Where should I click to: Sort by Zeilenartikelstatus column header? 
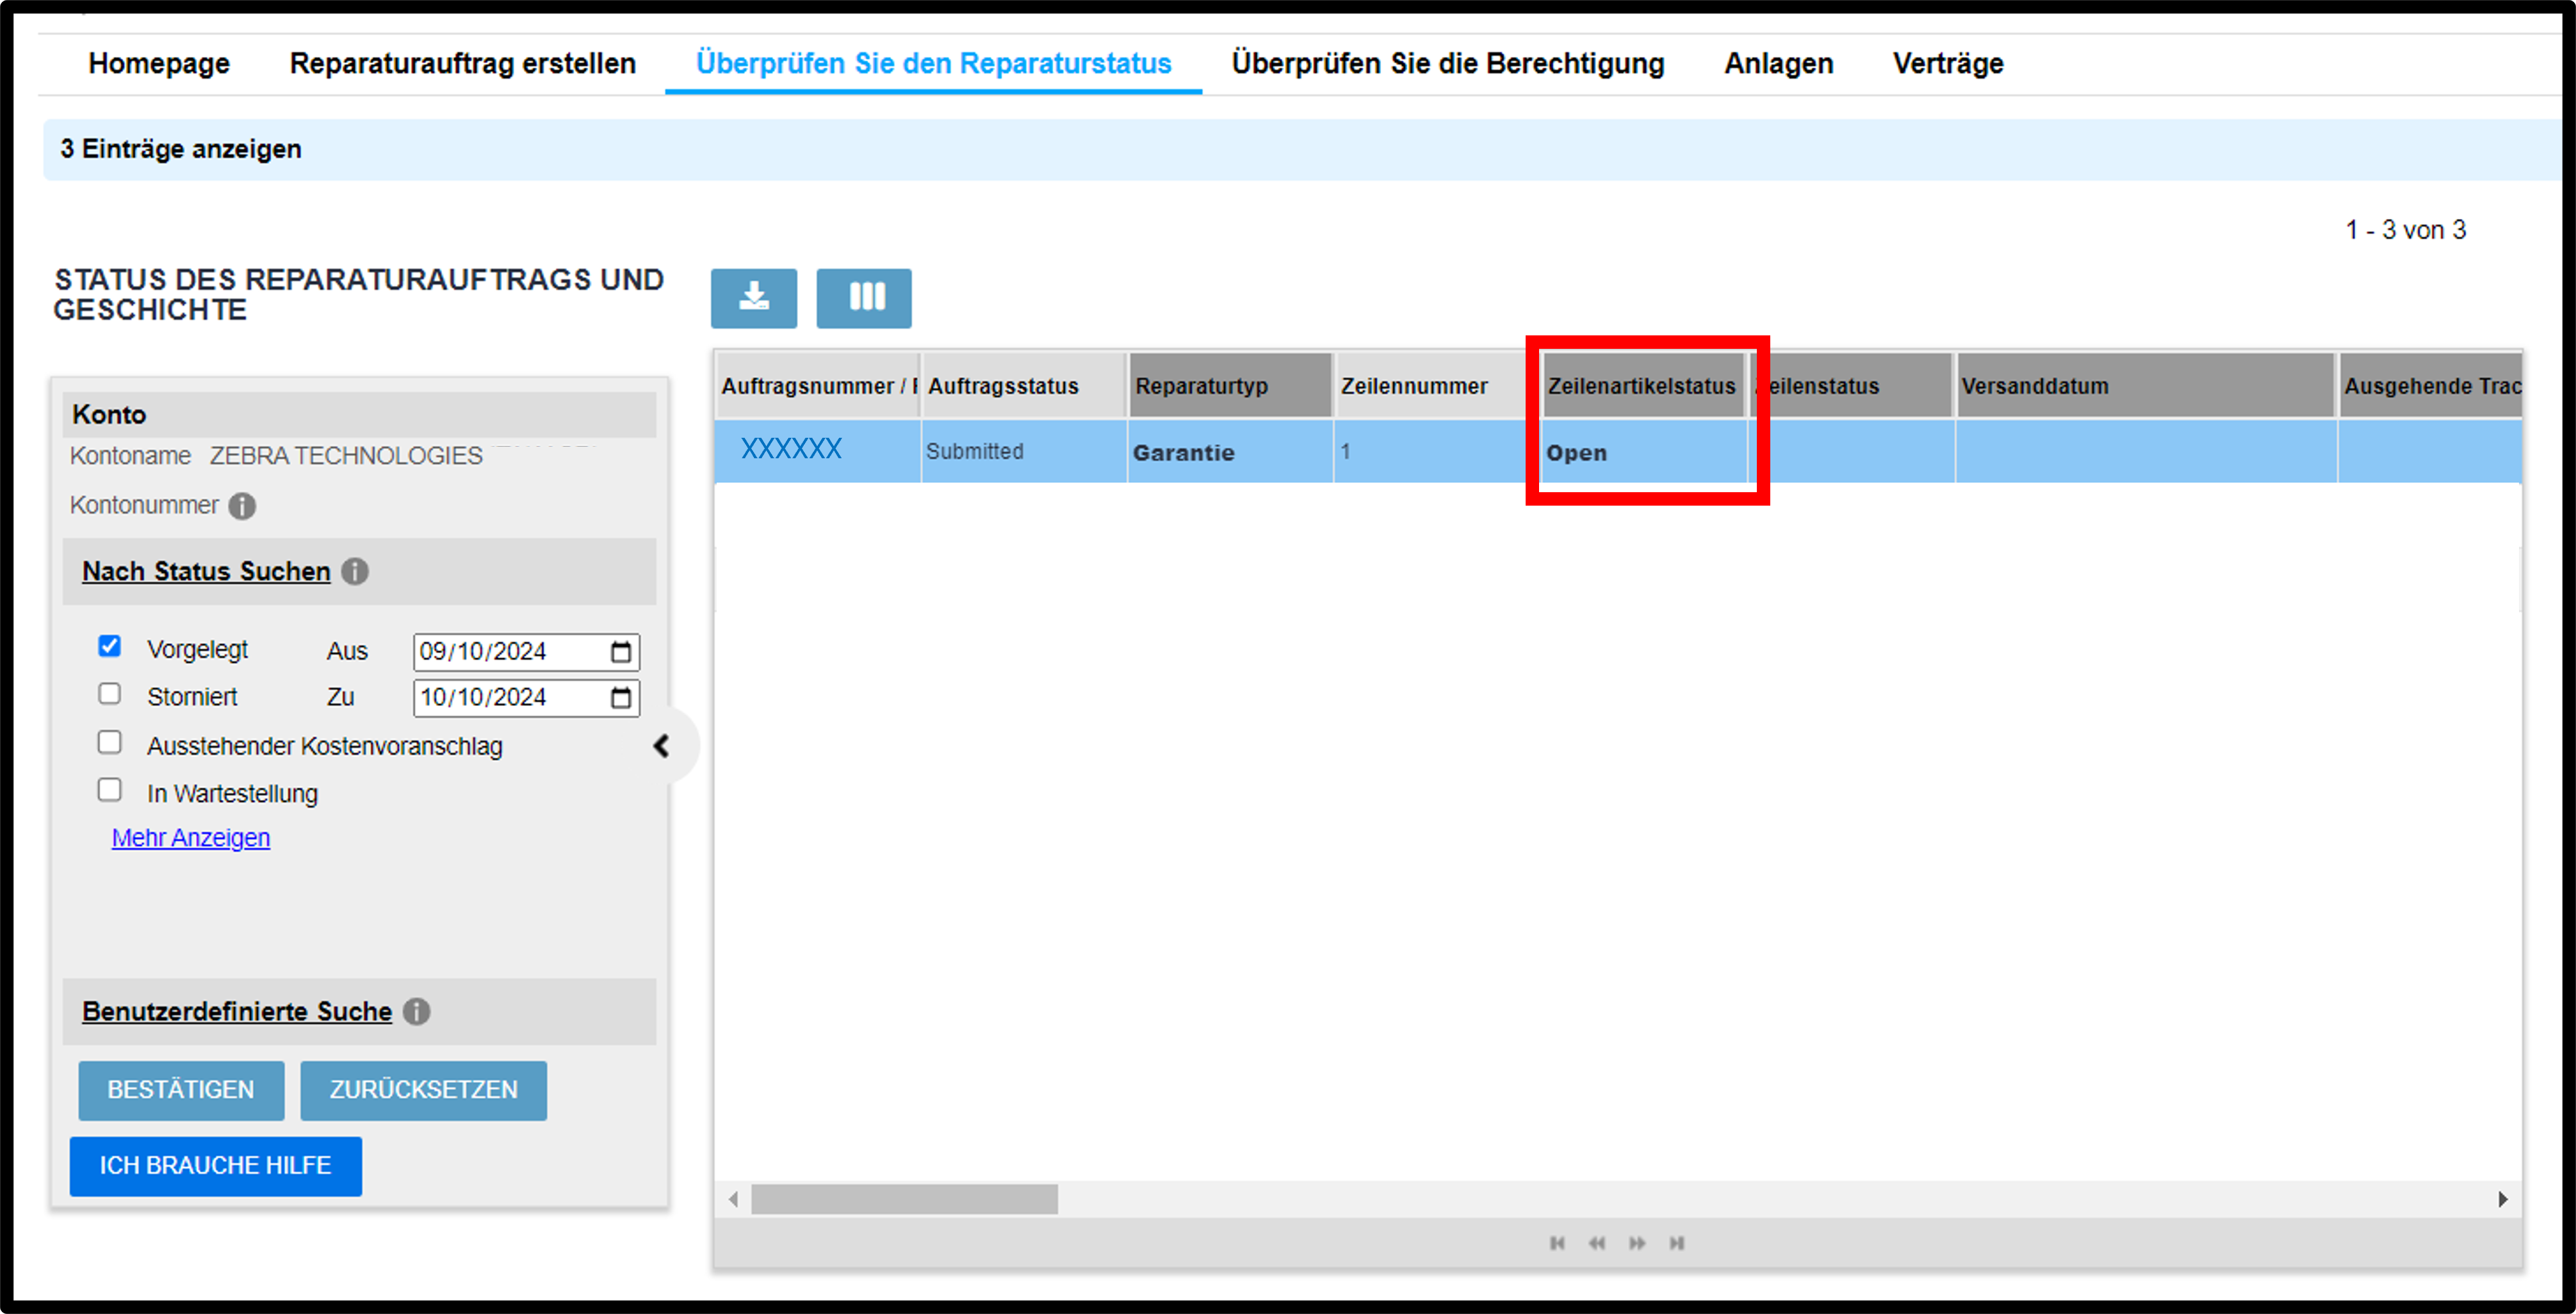click(1644, 386)
